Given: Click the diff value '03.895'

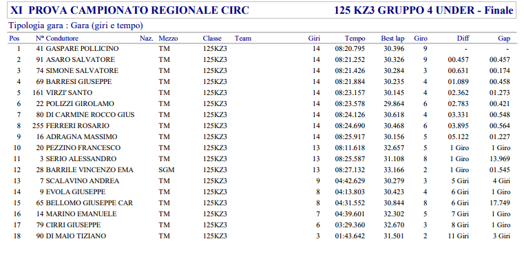Looking at the screenshot, I should point(458,126).
